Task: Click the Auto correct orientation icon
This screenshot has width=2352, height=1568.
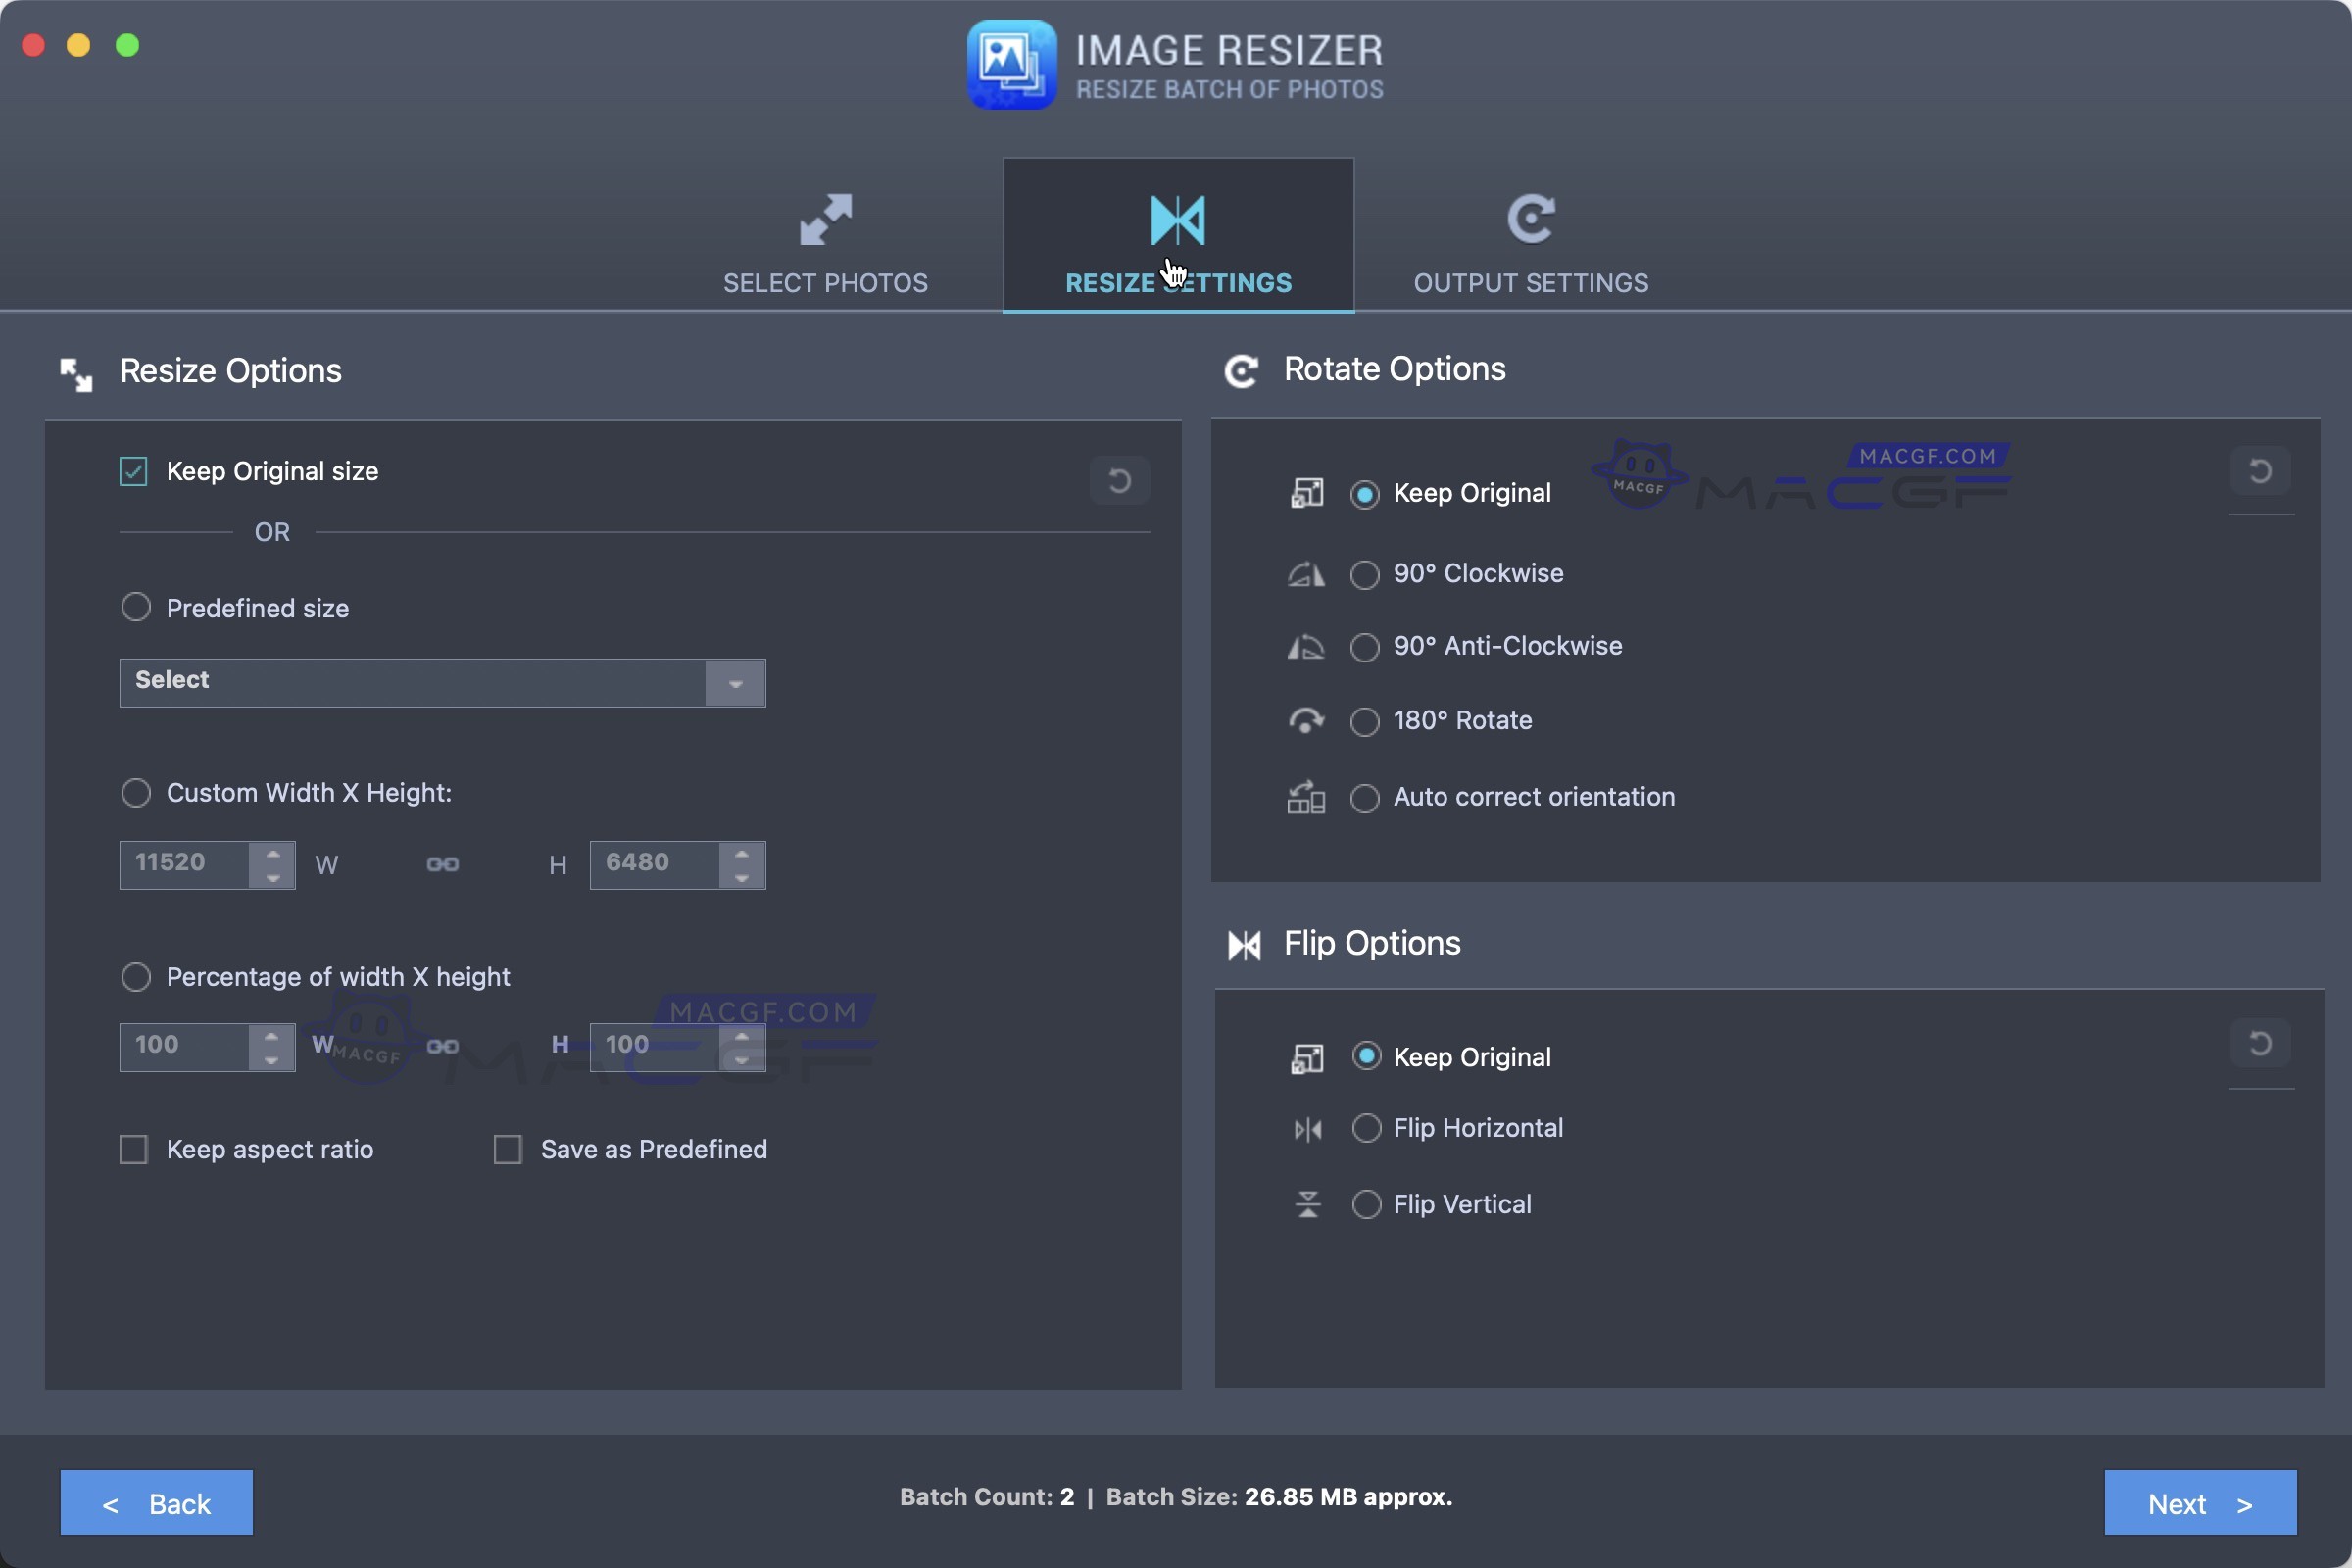Action: click(x=1306, y=798)
